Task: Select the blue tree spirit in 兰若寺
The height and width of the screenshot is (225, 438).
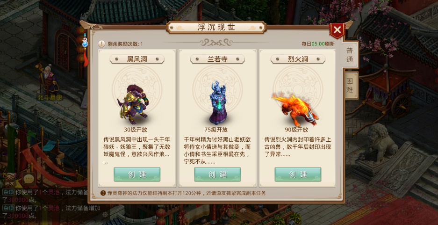Action: point(217,103)
